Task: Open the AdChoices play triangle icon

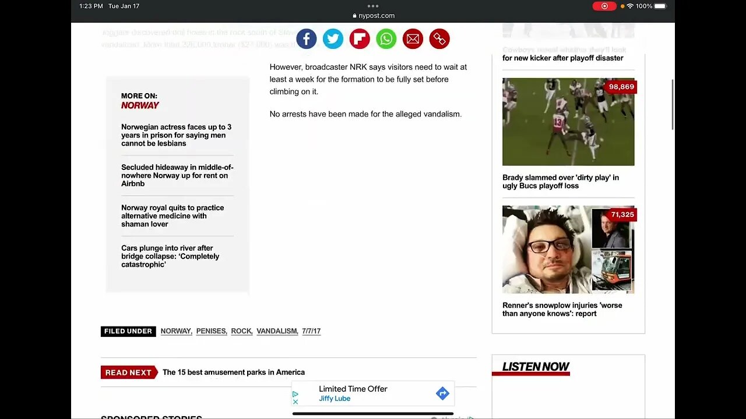Action: point(295,394)
